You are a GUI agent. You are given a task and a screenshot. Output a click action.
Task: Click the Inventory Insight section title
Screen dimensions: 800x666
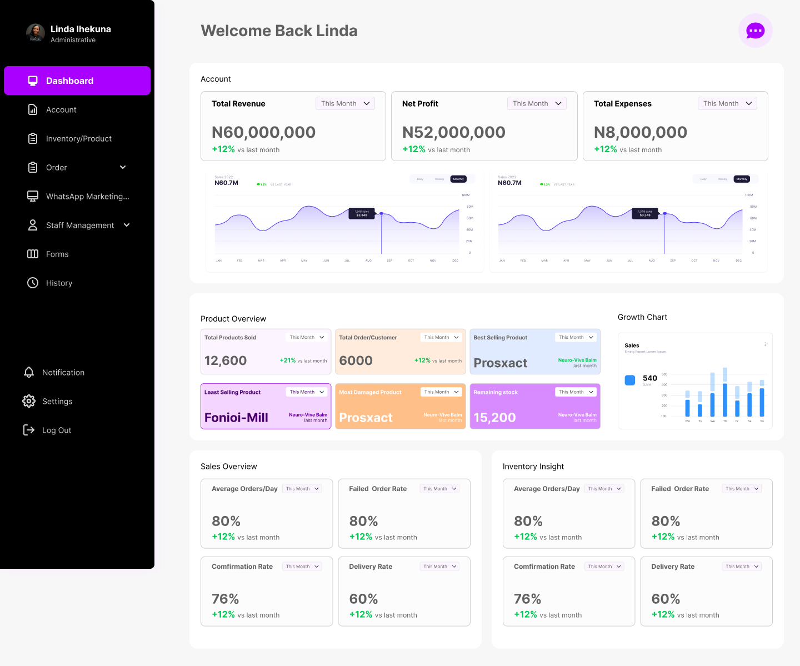point(533,467)
